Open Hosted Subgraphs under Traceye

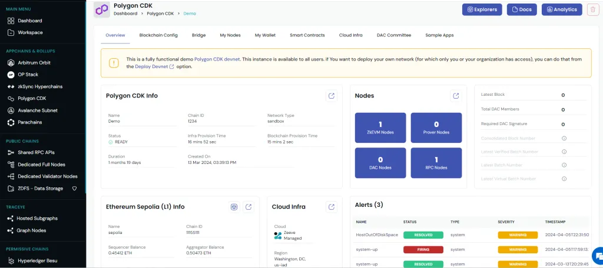[x=33, y=219]
